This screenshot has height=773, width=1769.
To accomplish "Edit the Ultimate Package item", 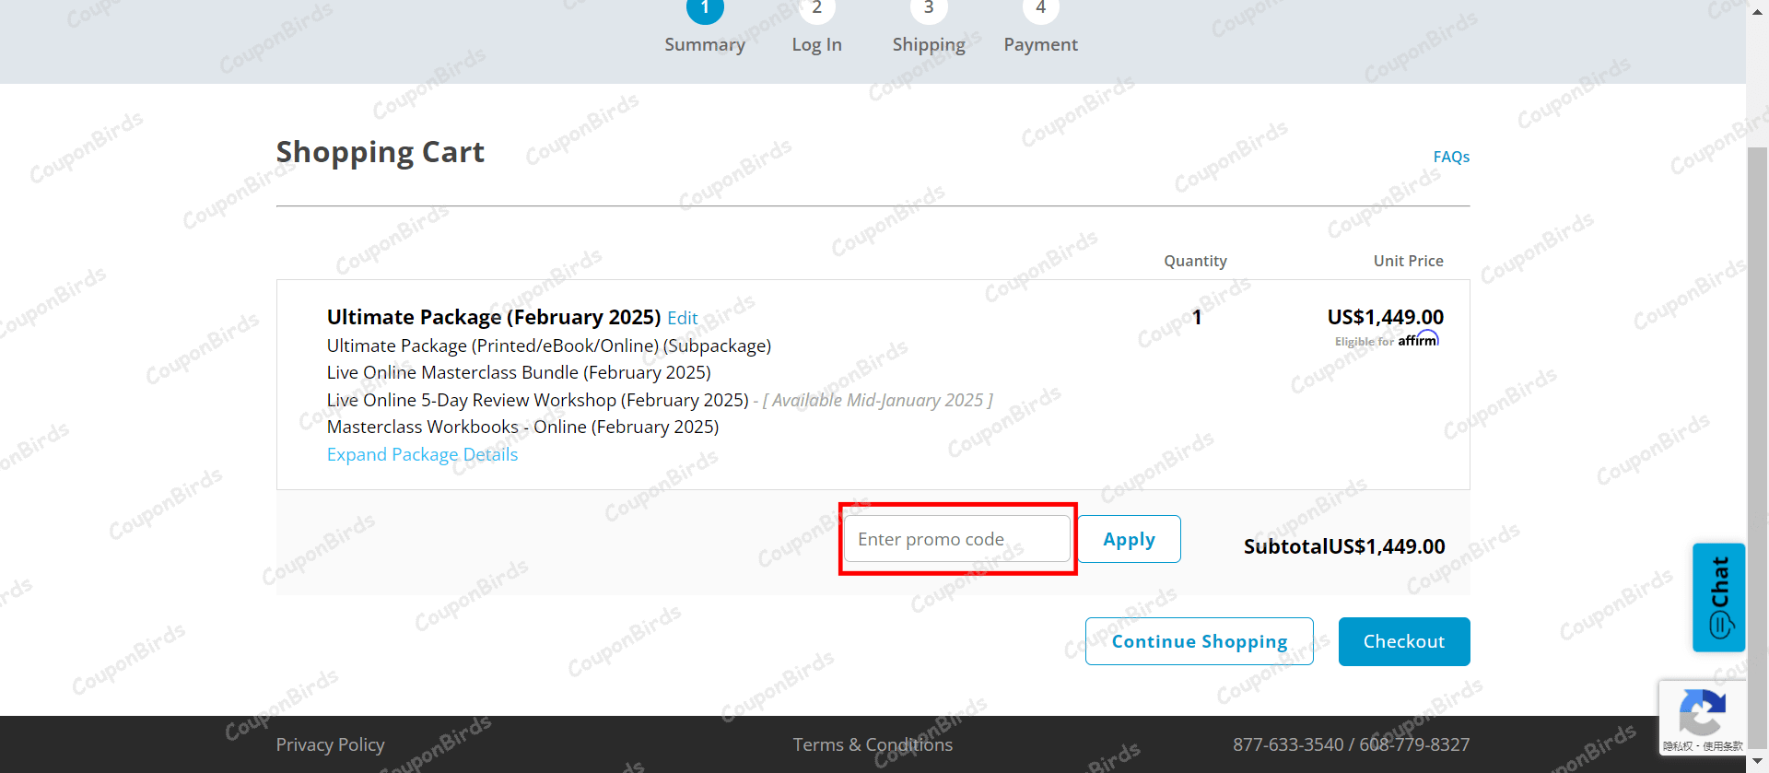I will pyautogui.click(x=682, y=318).
